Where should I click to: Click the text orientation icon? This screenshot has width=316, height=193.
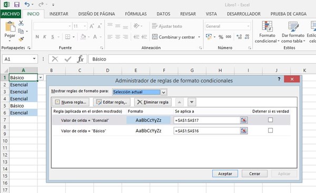coord(136,26)
